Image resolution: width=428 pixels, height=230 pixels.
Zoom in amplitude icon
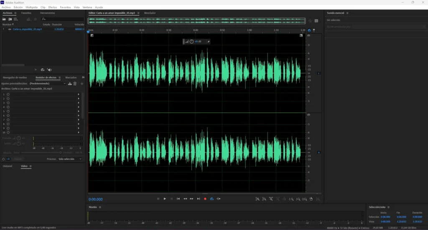tap(257, 199)
